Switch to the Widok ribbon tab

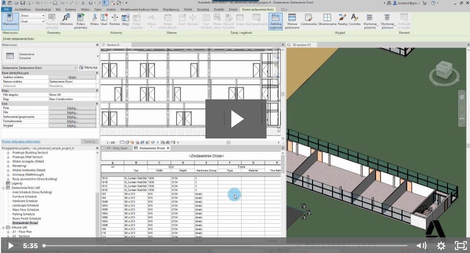[x=188, y=9]
